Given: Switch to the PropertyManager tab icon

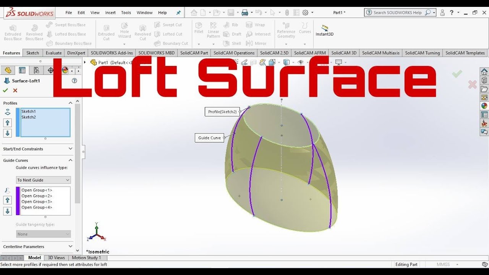Looking at the screenshot, I should tap(22, 70).
